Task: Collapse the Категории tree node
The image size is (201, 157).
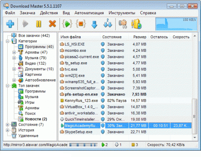Action: 8,41
